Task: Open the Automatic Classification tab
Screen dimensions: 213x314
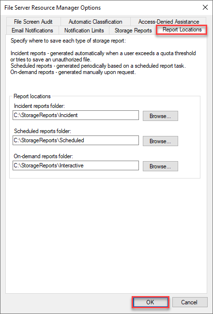Action: [x=95, y=22]
